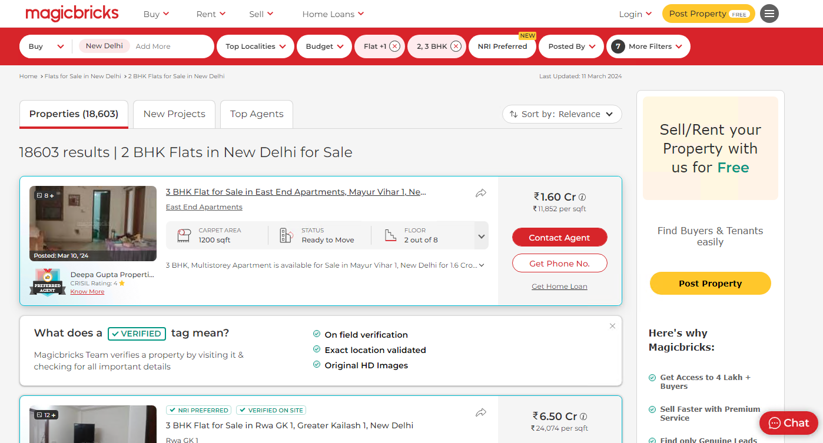The width and height of the screenshot is (823, 443).
Task: Click info icon next to ₹1.60 Cr
Action: pos(582,198)
